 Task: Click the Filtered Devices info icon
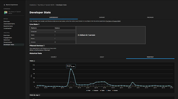coord(44,46)
